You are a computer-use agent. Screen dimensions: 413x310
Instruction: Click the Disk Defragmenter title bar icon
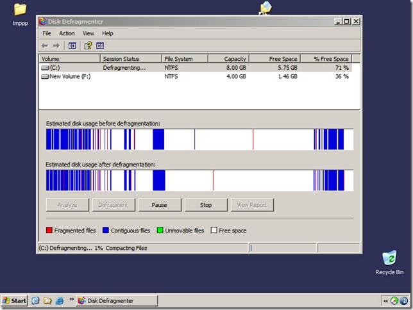(x=43, y=21)
